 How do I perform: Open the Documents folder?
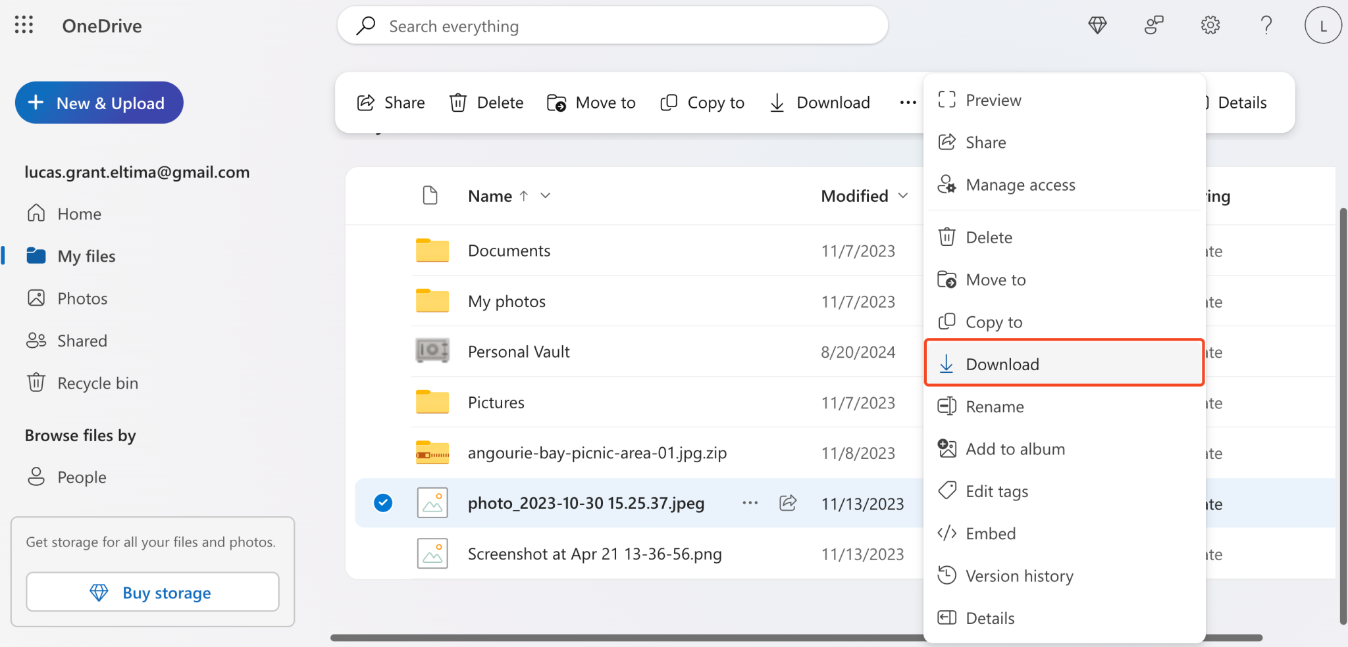point(509,251)
